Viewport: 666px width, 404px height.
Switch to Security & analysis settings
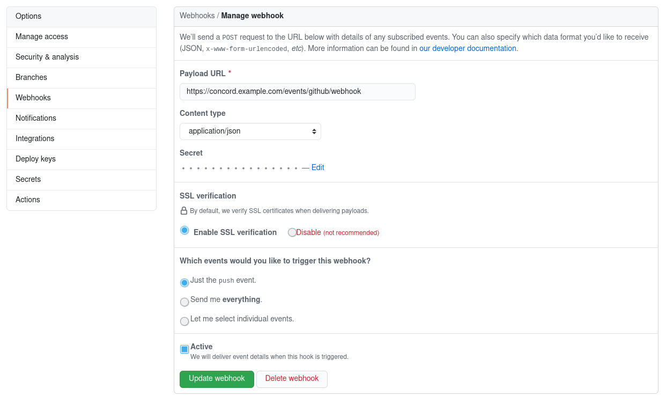47,57
